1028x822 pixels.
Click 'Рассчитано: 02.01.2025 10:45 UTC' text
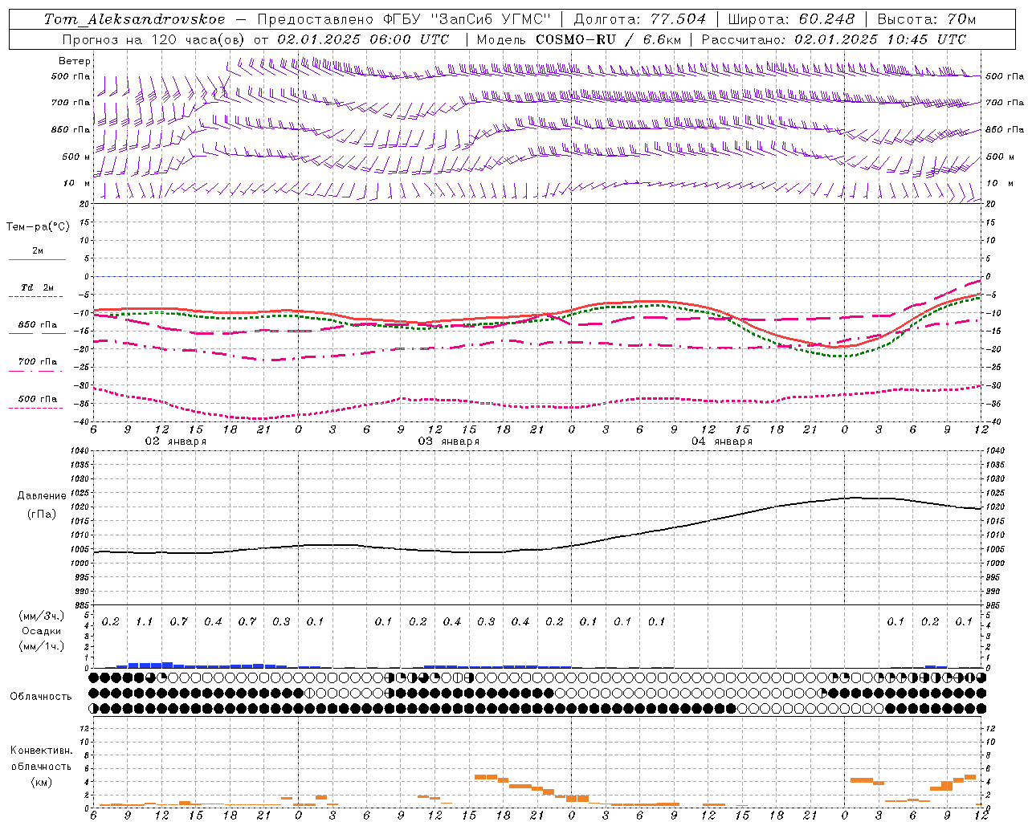coord(834,39)
